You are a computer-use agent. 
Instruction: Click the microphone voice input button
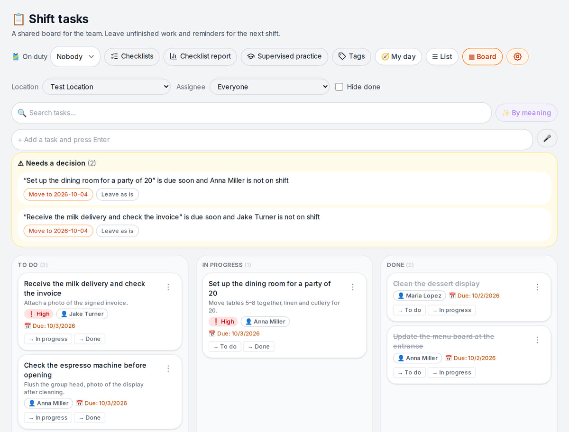tap(547, 139)
